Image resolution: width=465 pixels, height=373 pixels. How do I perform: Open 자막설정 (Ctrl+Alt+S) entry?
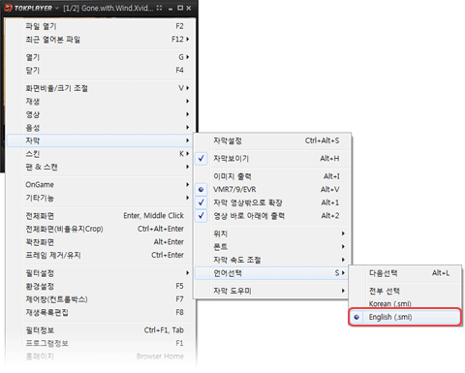[272, 140]
